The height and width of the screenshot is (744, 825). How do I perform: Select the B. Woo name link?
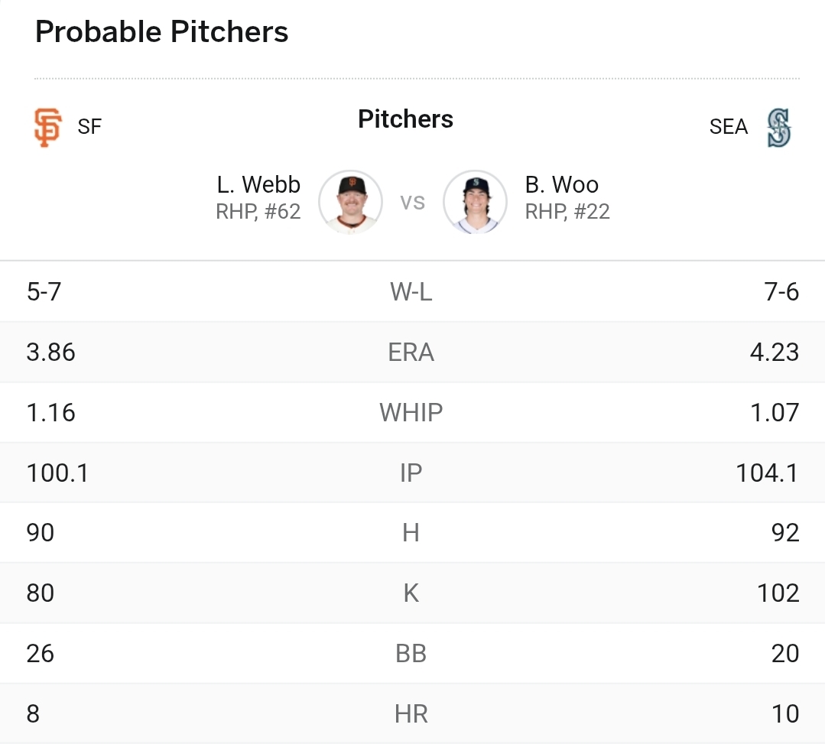point(562,185)
